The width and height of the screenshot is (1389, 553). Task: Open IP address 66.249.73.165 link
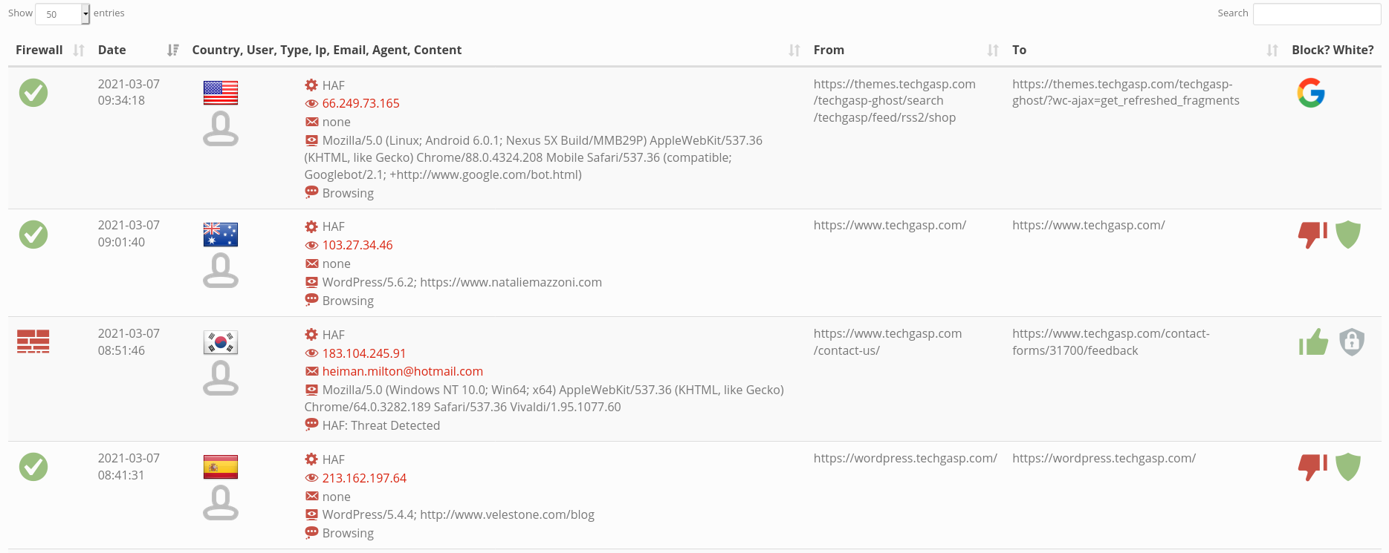click(x=360, y=103)
